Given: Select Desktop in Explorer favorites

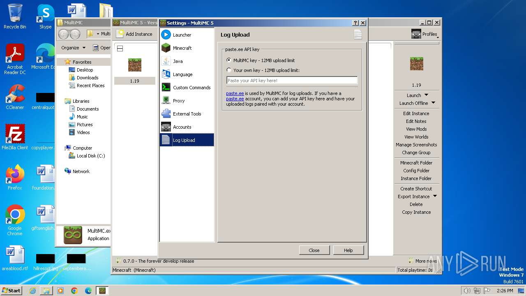Looking at the screenshot, I should (x=85, y=70).
